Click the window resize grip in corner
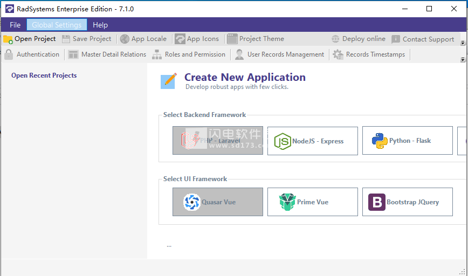Screen dimensions: 468x276 pos(462,272)
